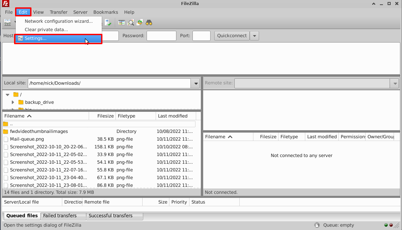This screenshot has width=402, height=230.
Task: Select the fwdvideothumbnailimages directory row
Action: 99,132
